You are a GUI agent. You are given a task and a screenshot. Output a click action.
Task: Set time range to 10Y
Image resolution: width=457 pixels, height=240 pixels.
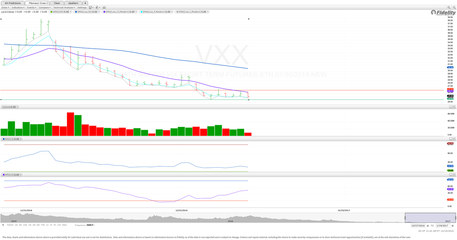coord(59,225)
